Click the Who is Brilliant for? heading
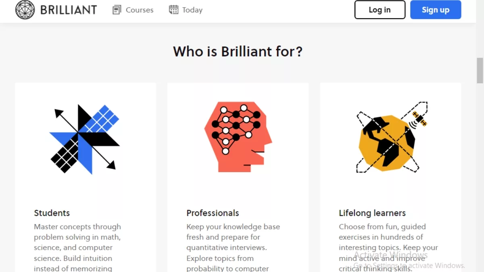Screen dimensions: 484x272 tap(238, 52)
